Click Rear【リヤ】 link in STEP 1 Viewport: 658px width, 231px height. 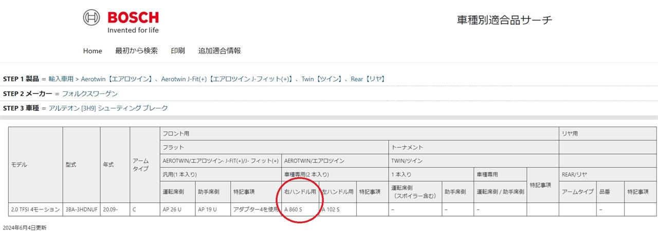tap(368, 79)
